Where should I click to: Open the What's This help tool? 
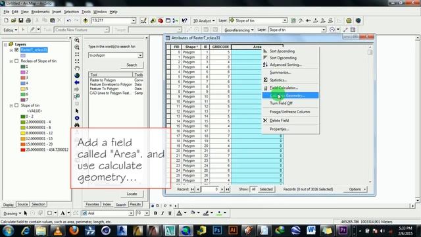point(184,20)
